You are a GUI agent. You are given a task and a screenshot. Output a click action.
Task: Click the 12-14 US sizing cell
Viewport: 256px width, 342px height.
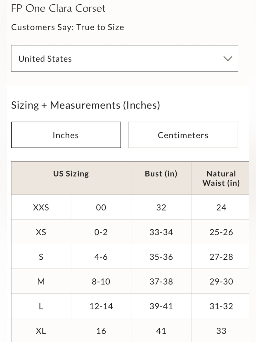coord(101,306)
